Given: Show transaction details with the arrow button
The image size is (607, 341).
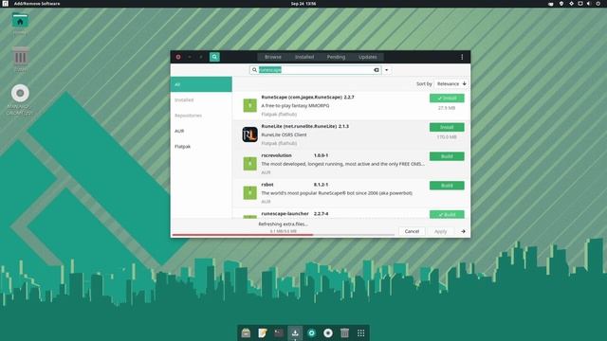Looking at the screenshot, I should pyautogui.click(x=463, y=231).
